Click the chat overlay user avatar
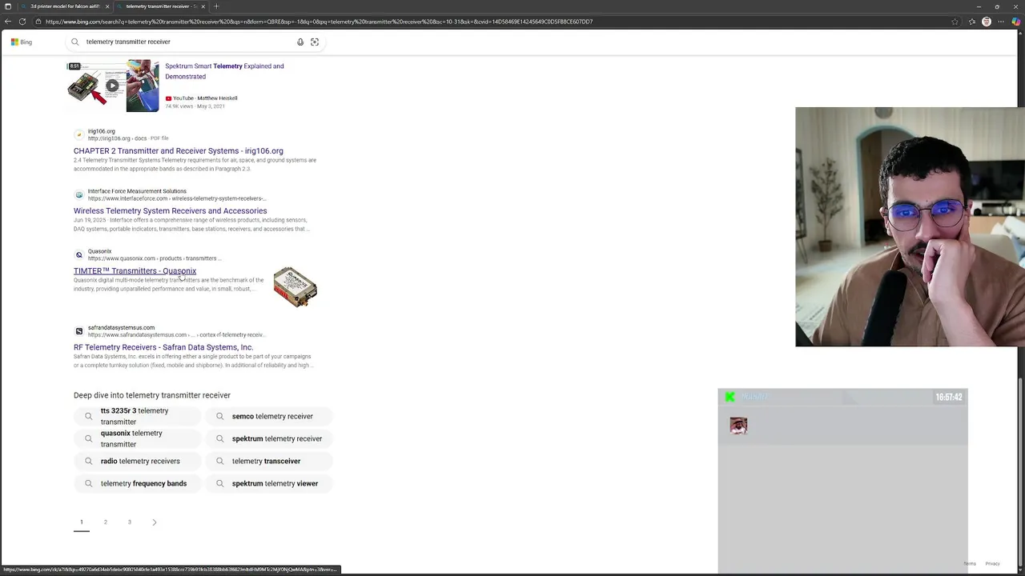The width and height of the screenshot is (1025, 576). pos(738,426)
